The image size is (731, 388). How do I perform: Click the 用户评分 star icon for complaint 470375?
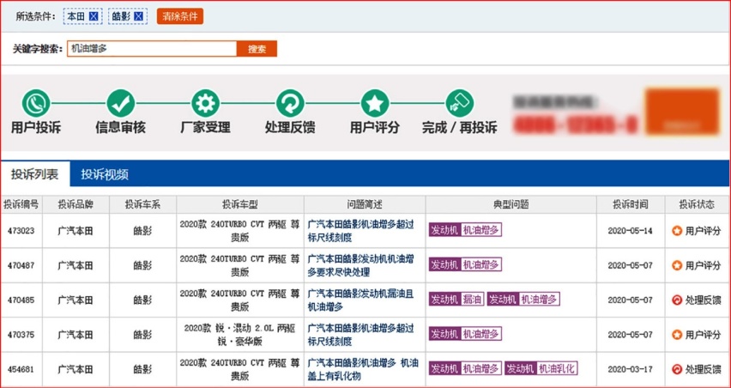[677, 335]
